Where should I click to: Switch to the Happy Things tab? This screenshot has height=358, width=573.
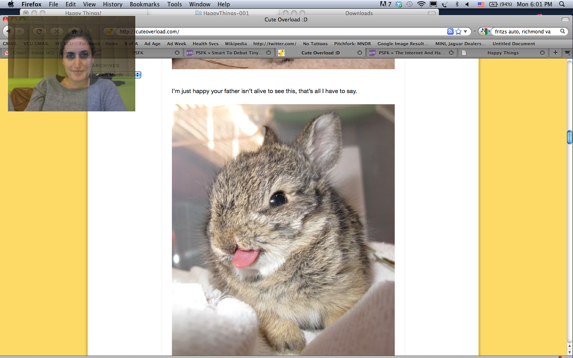click(503, 53)
